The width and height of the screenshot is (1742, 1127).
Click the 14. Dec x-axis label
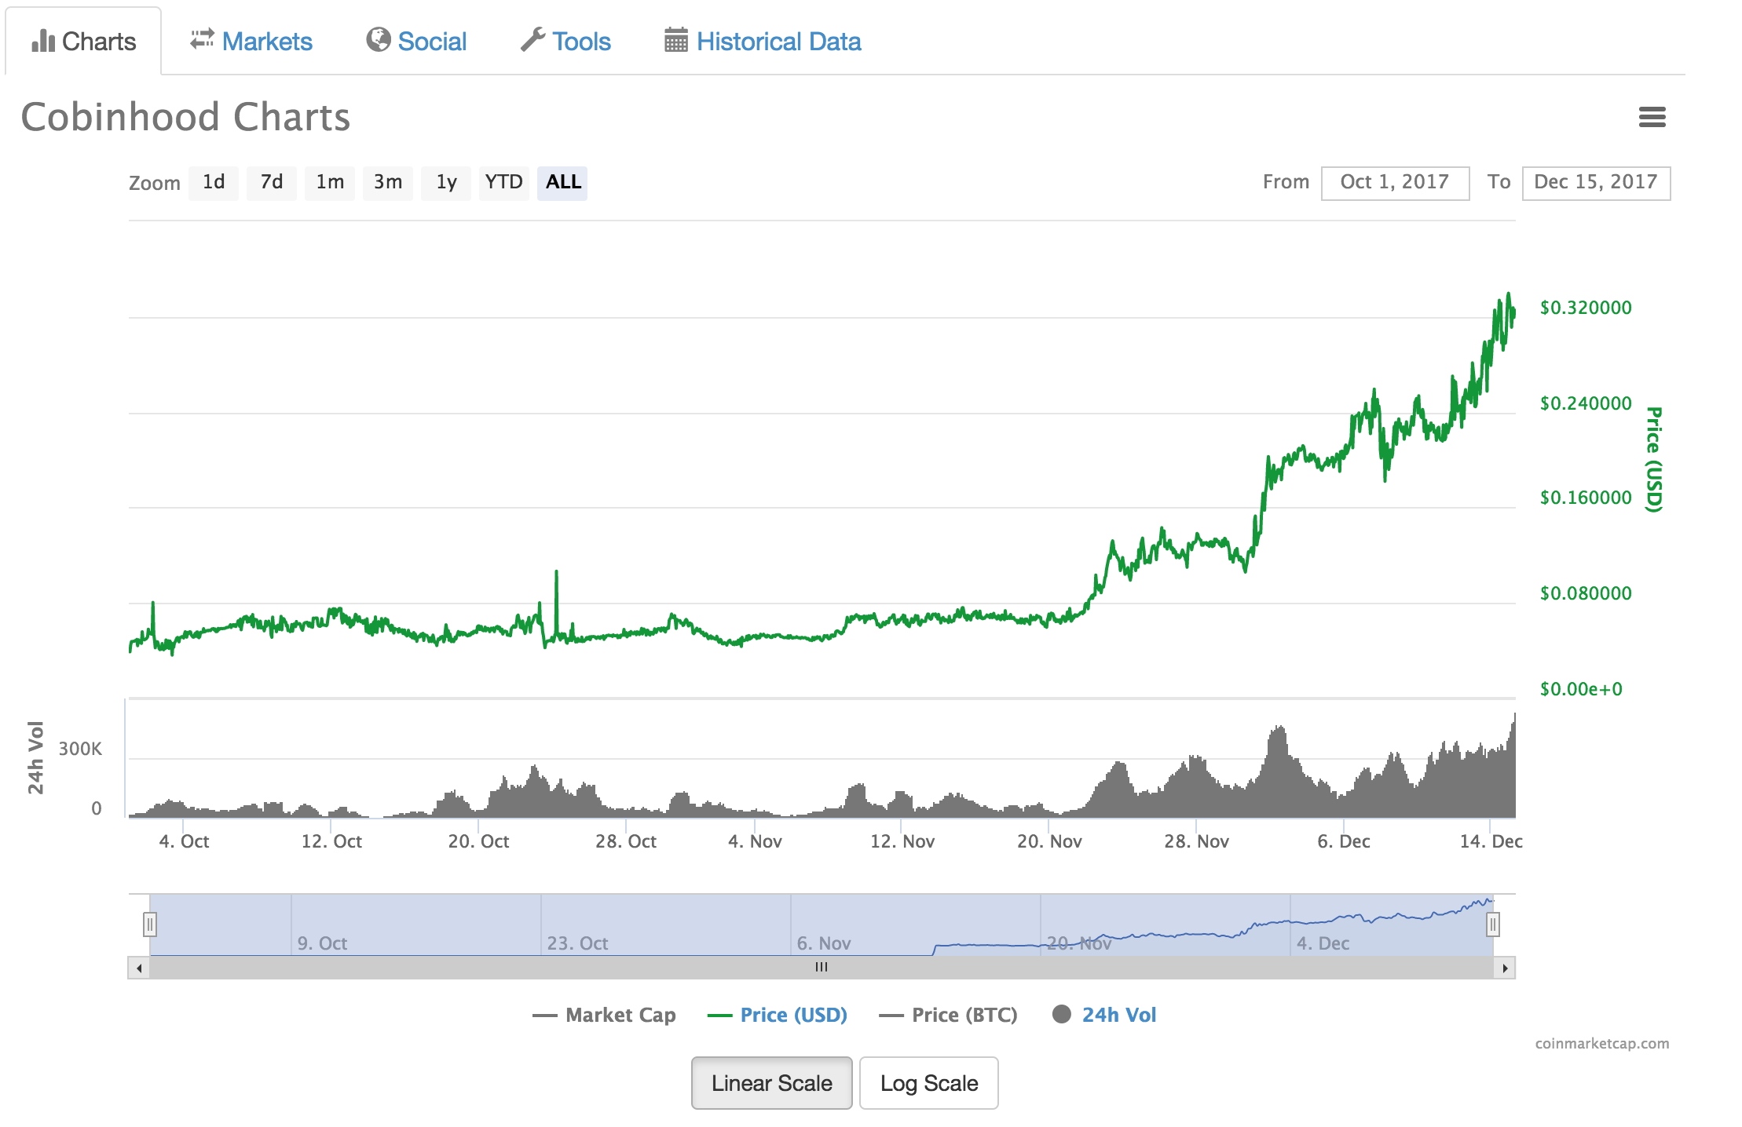coord(1491,841)
